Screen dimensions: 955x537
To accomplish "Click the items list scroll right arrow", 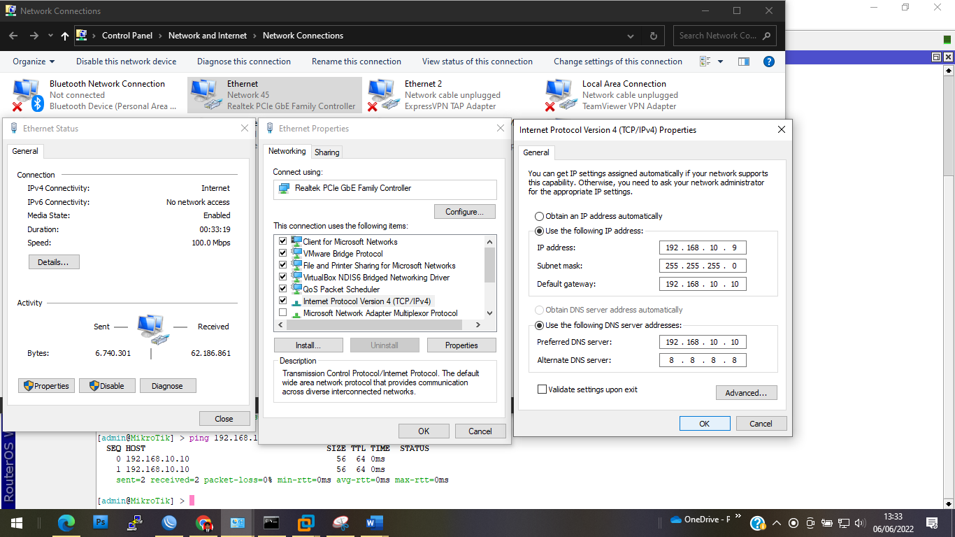I will [x=478, y=325].
